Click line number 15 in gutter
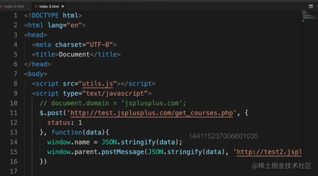 tap(13, 152)
